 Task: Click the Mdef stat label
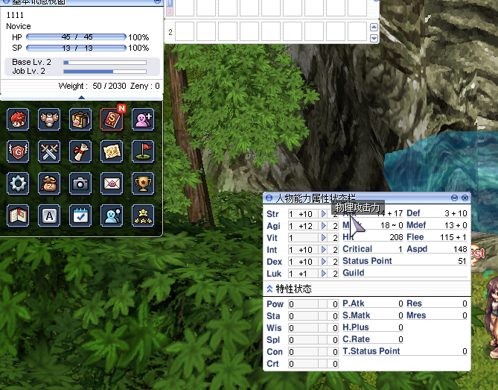416,225
